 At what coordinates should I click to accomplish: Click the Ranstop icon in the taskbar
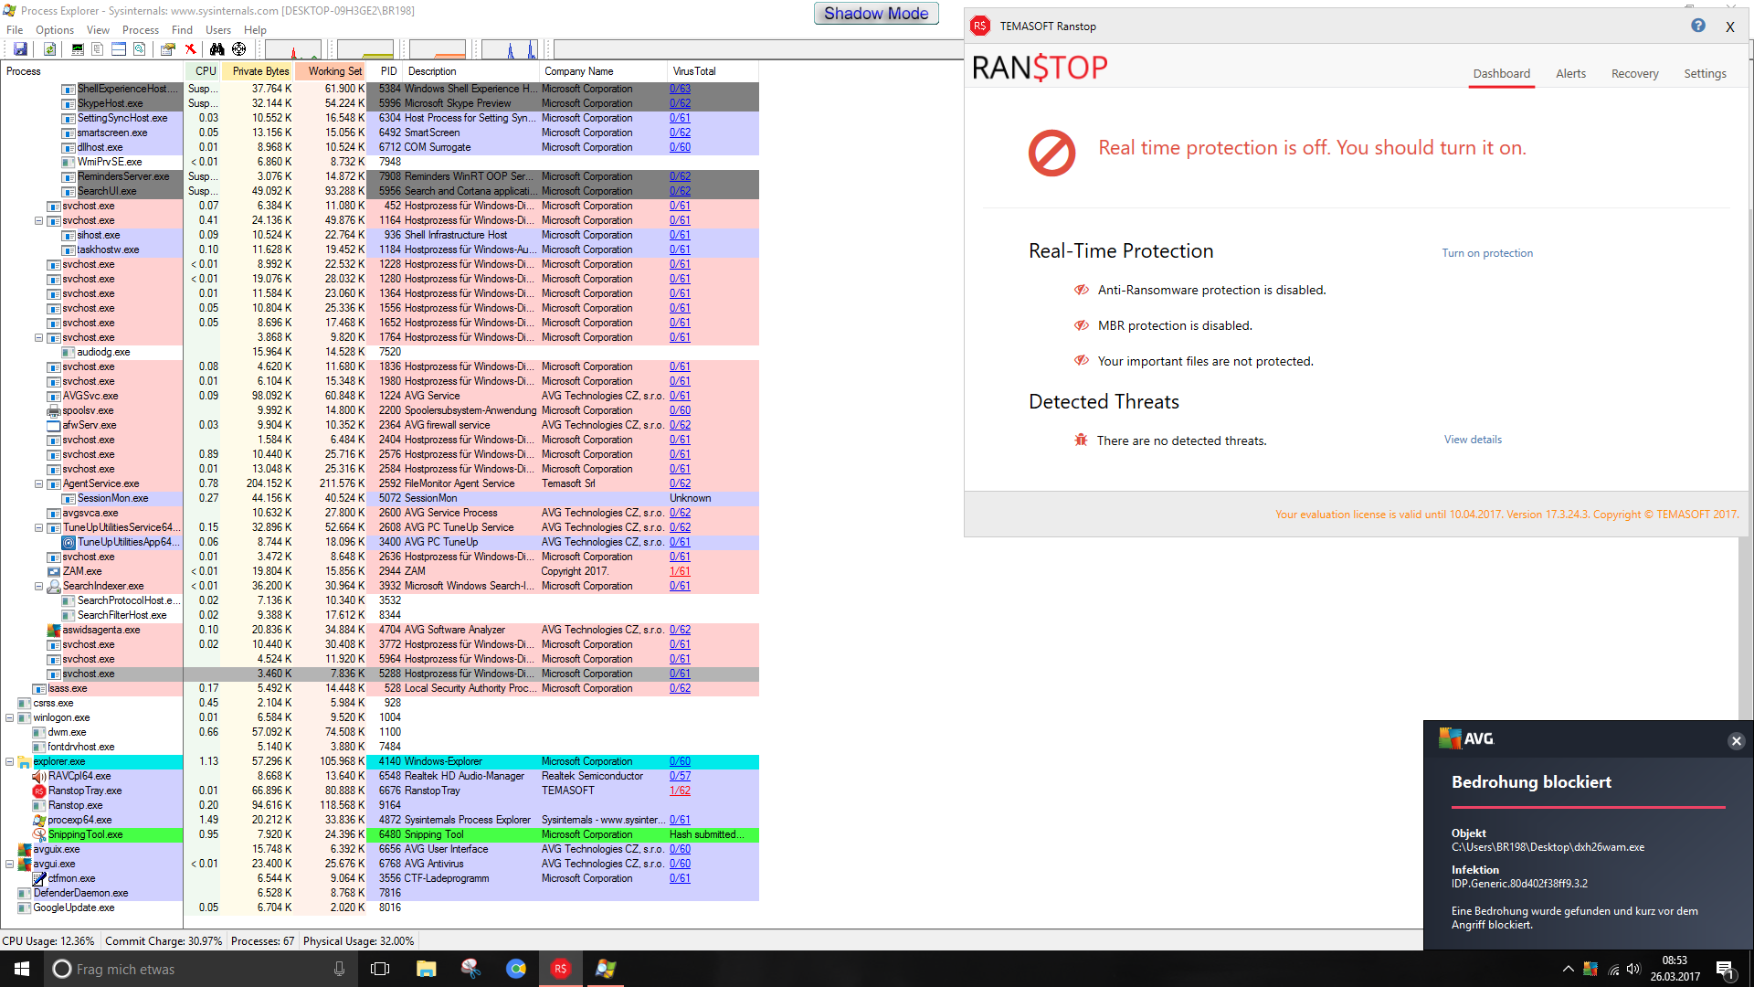561,969
